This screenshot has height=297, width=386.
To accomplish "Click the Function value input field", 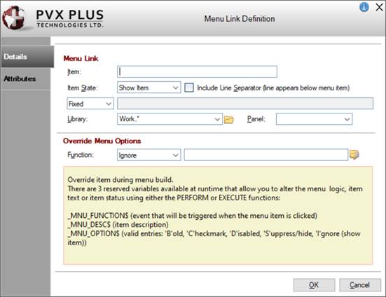I will pos(266,155).
